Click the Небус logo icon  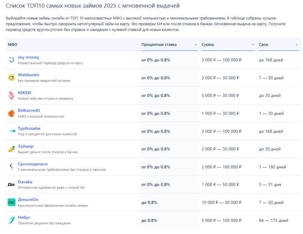(x=11, y=220)
